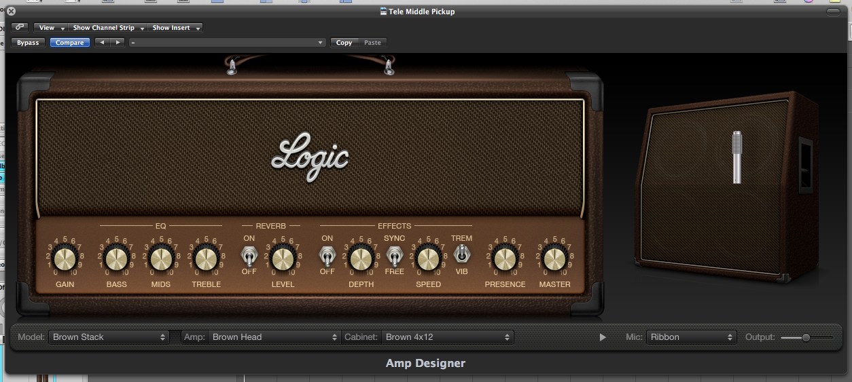This screenshot has height=382, width=852.
Task: Toggle the EFFECTS on/off switch
Action: 327,255
